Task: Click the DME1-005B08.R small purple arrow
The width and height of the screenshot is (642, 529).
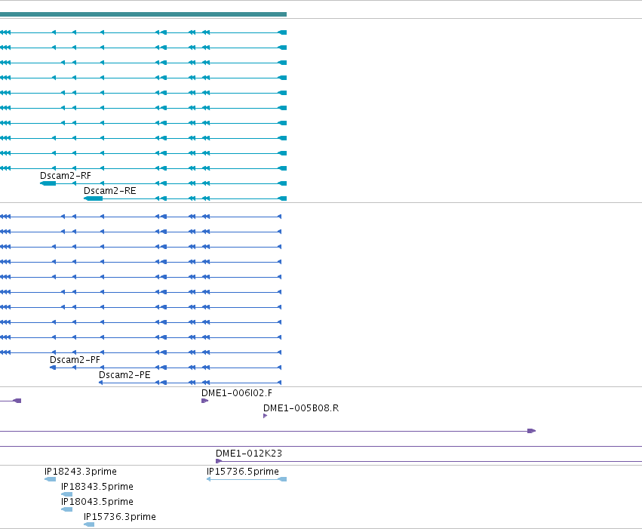Action: point(266,416)
